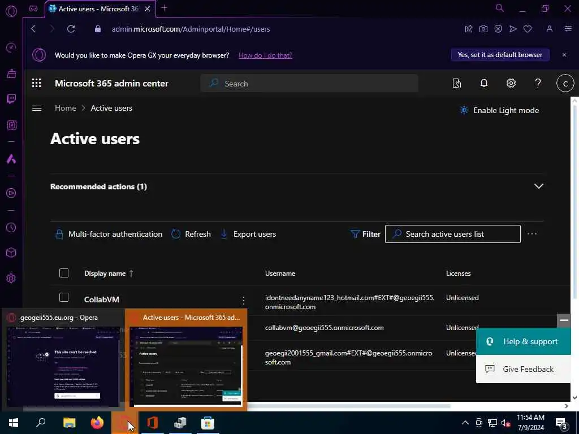Click Export users
This screenshot has height=434, width=579.
pyautogui.click(x=248, y=234)
